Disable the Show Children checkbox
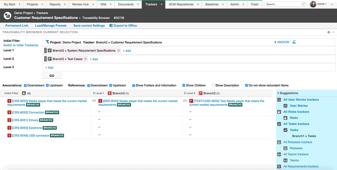 [184, 85]
